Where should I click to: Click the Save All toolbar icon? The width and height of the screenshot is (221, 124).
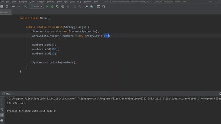pyautogui.click(x=2, y=7)
